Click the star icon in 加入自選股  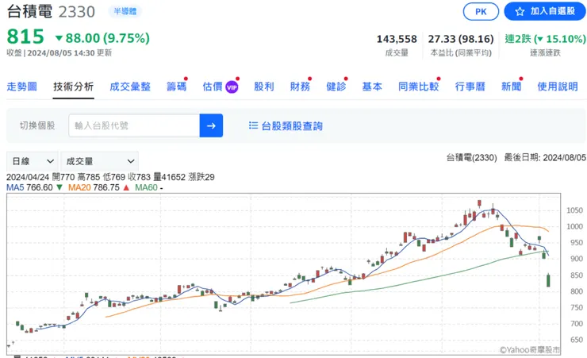coord(520,12)
